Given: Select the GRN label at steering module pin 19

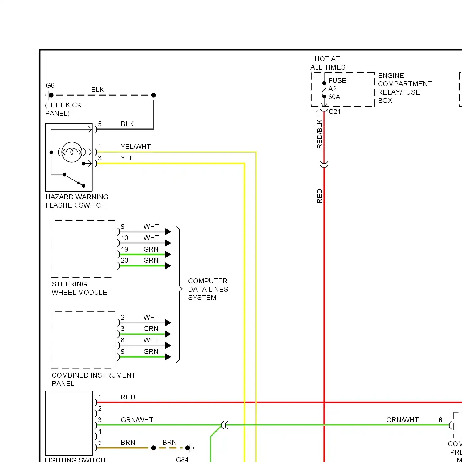Looking at the screenshot, I should click(151, 249).
